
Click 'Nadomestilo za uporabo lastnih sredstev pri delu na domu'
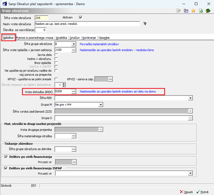coord(118,91)
